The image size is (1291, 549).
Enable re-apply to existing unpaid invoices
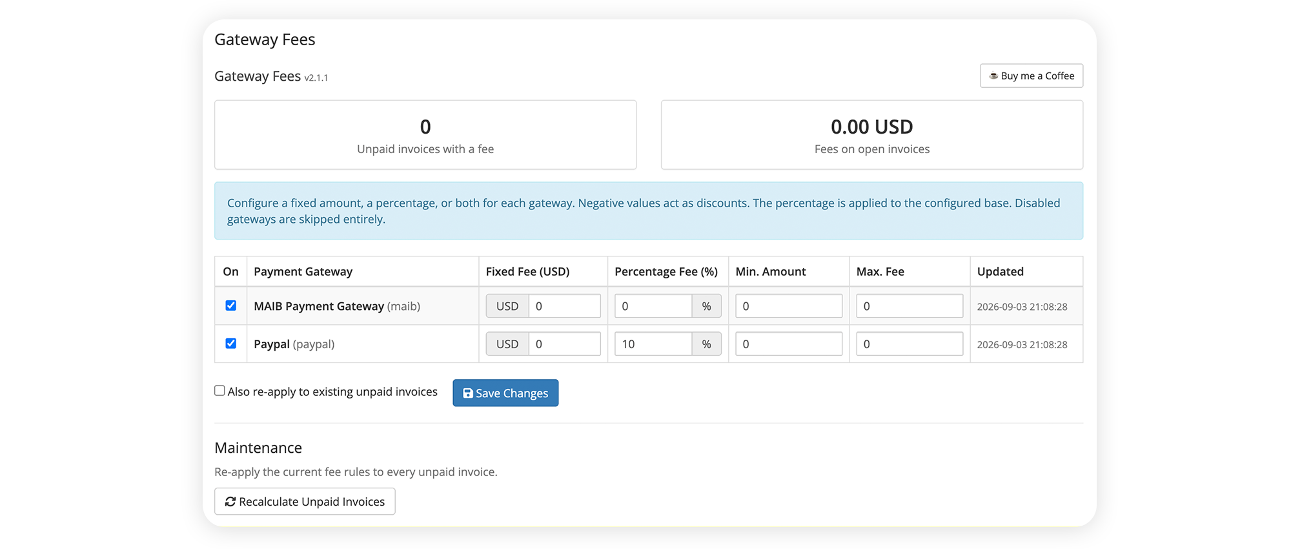coord(219,391)
